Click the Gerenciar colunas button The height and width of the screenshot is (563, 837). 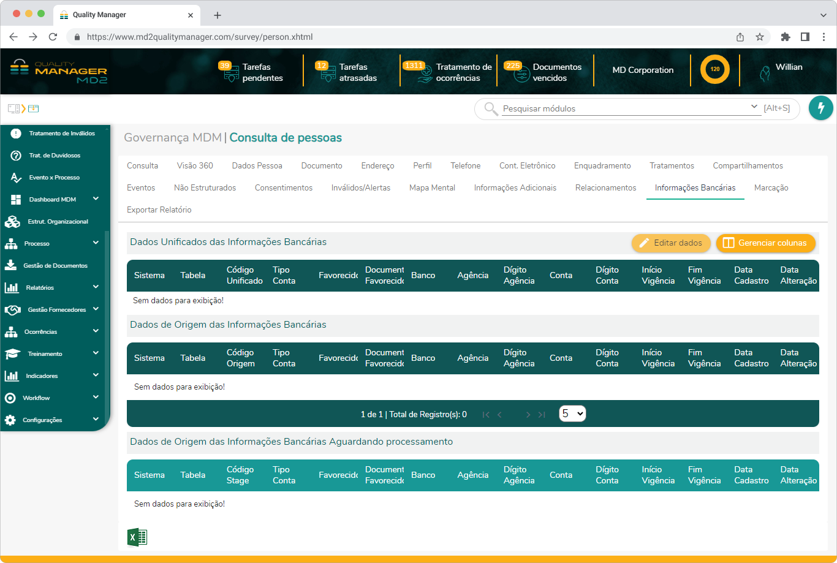click(765, 243)
